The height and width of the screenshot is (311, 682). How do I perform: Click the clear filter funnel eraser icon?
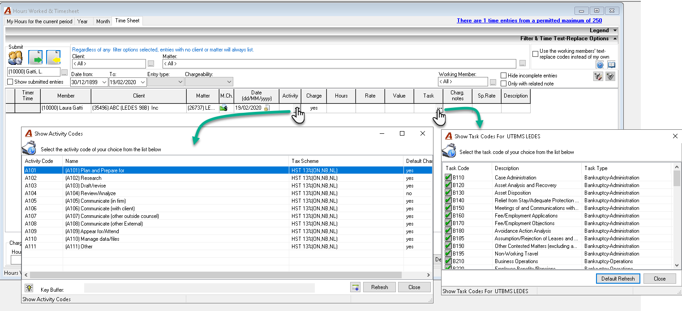pyautogui.click(x=598, y=77)
